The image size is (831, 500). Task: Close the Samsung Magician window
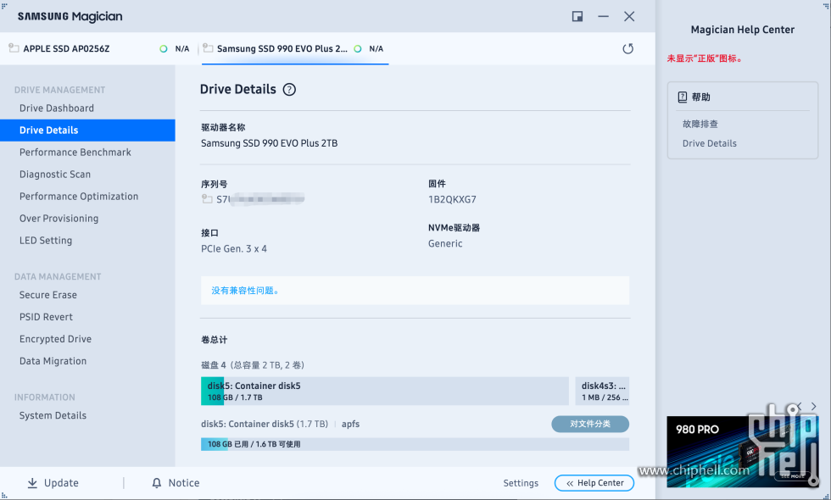(629, 16)
